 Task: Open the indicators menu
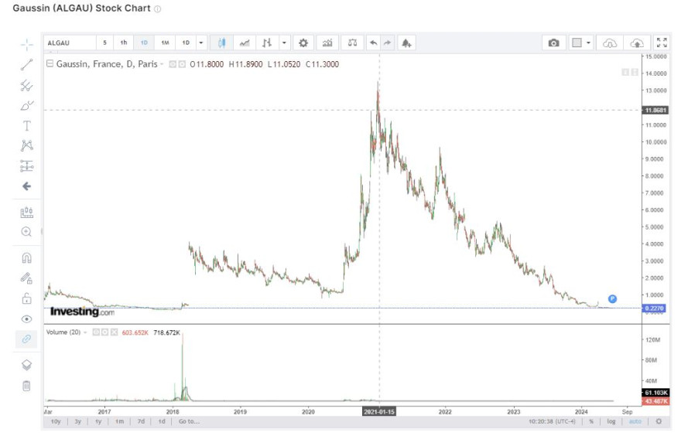(327, 43)
